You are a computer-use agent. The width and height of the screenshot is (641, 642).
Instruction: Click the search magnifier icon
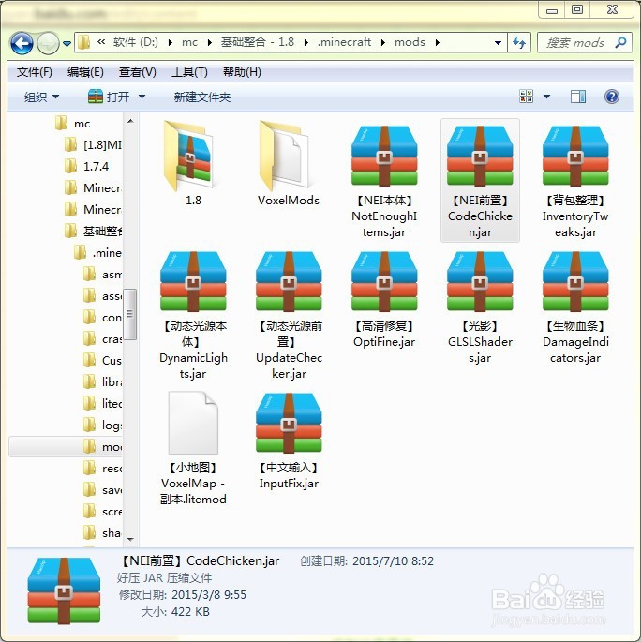click(x=620, y=42)
